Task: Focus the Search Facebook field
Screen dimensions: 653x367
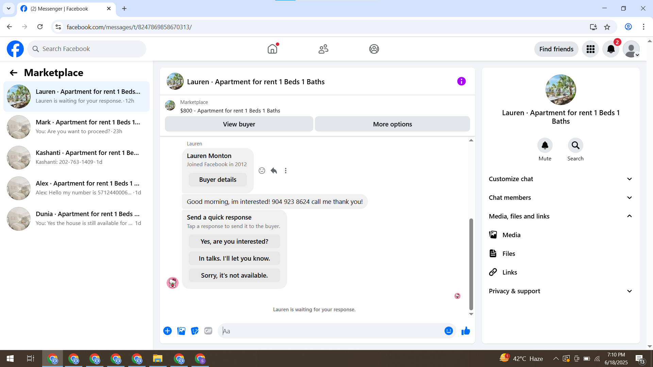Action: pyautogui.click(x=87, y=49)
